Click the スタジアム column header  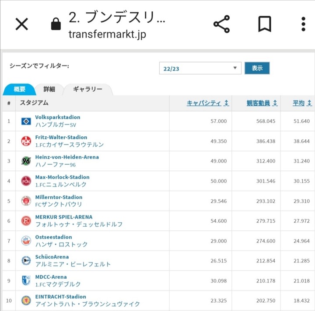pyautogui.click(x=34, y=103)
